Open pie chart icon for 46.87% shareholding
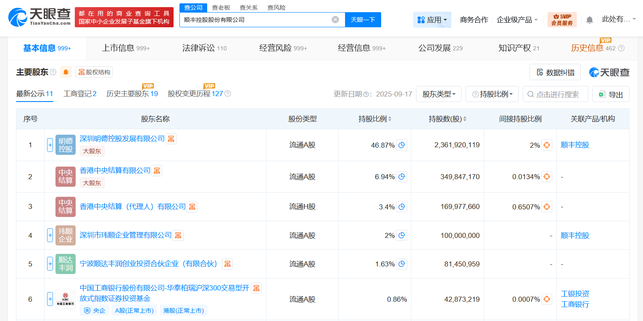The width and height of the screenshot is (643, 321). tap(401, 145)
